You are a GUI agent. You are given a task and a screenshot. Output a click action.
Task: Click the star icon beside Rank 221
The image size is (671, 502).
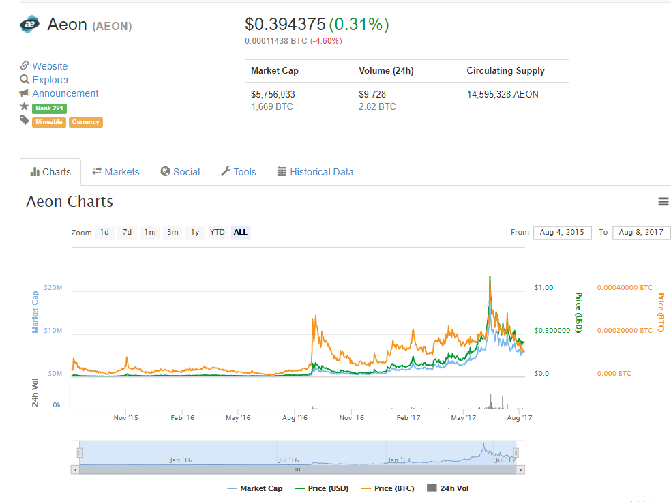pyautogui.click(x=25, y=106)
